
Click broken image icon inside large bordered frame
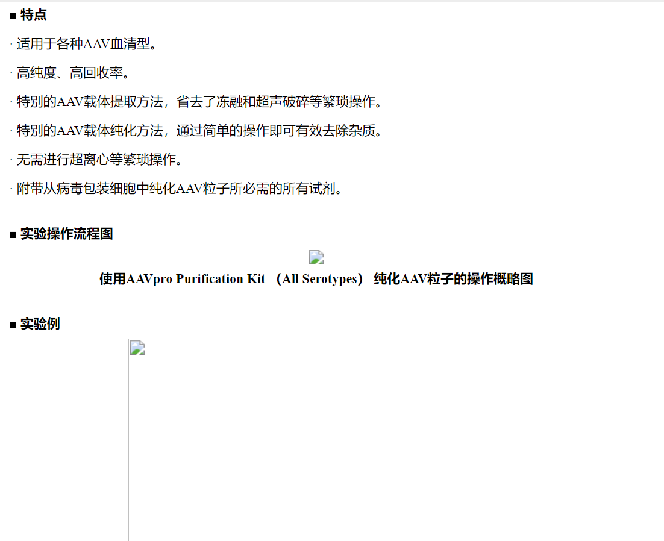[x=137, y=348]
